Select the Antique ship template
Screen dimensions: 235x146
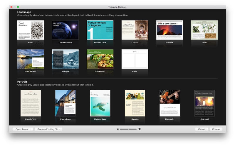pyautogui.click(x=65, y=59)
